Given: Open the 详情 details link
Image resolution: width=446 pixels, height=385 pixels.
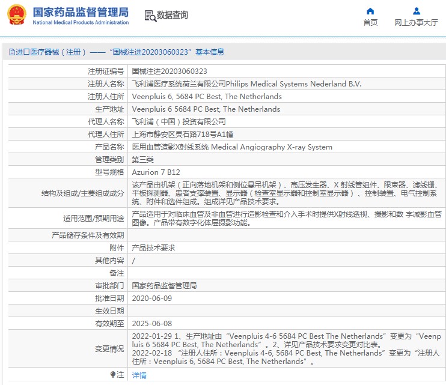Looking at the screenshot, I should point(139,375).
